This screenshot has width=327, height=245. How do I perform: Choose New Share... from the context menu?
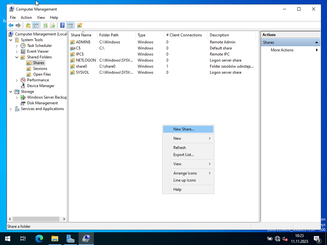(184, 129)
